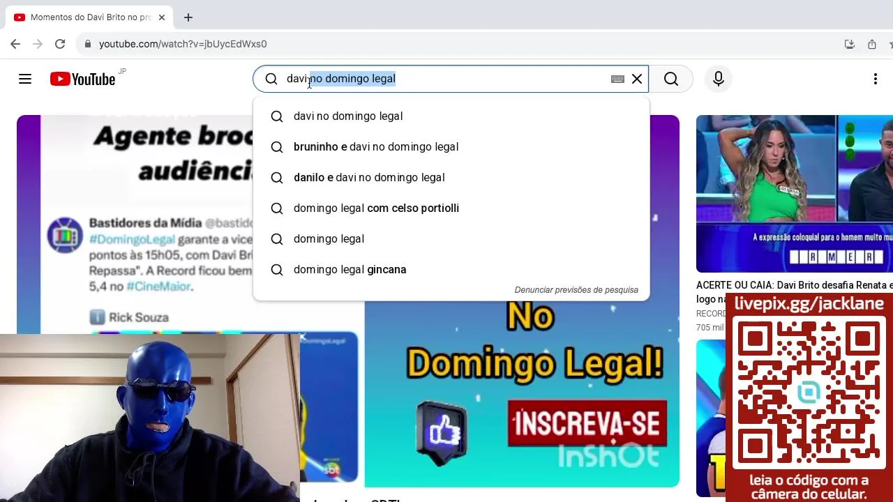Open the YouTube hamburger guide menu
Image resolution: width=893 pixels, height=502 pixels.
point(25,79)
